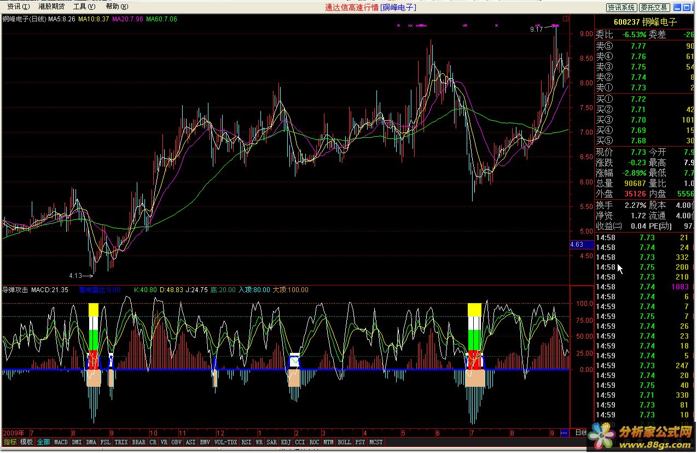Select the ASI indicator tab
697x453 pixels.
[x=190, y=442]
